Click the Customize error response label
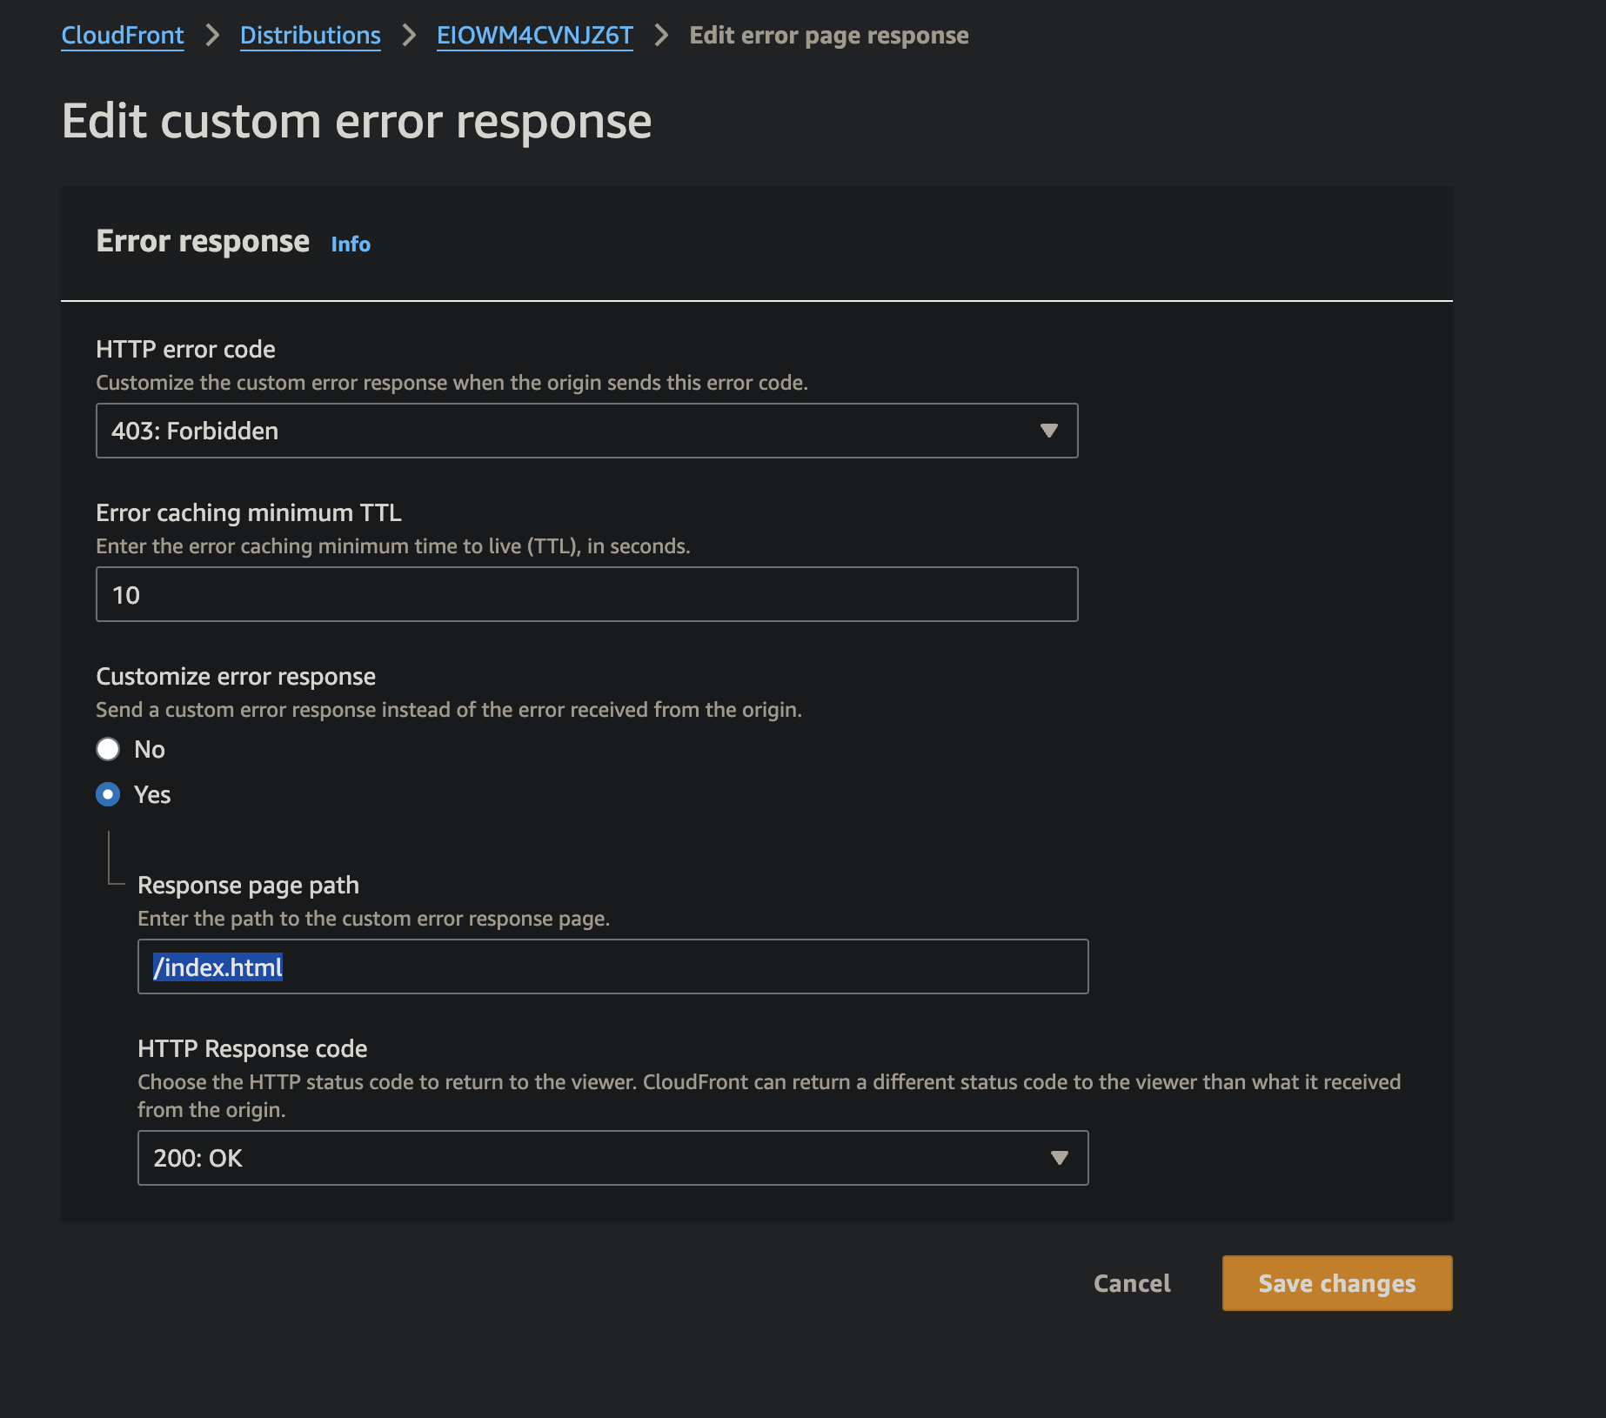1606x1418 pixels. [236, 676]
